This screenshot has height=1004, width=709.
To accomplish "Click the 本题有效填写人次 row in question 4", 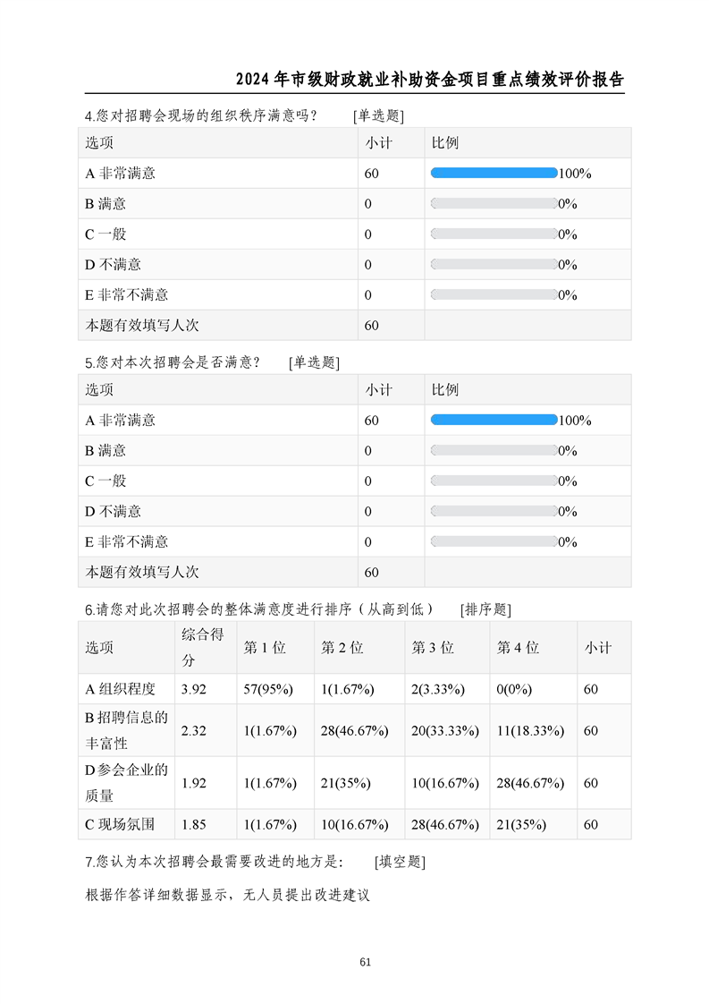I will [354, 326].
